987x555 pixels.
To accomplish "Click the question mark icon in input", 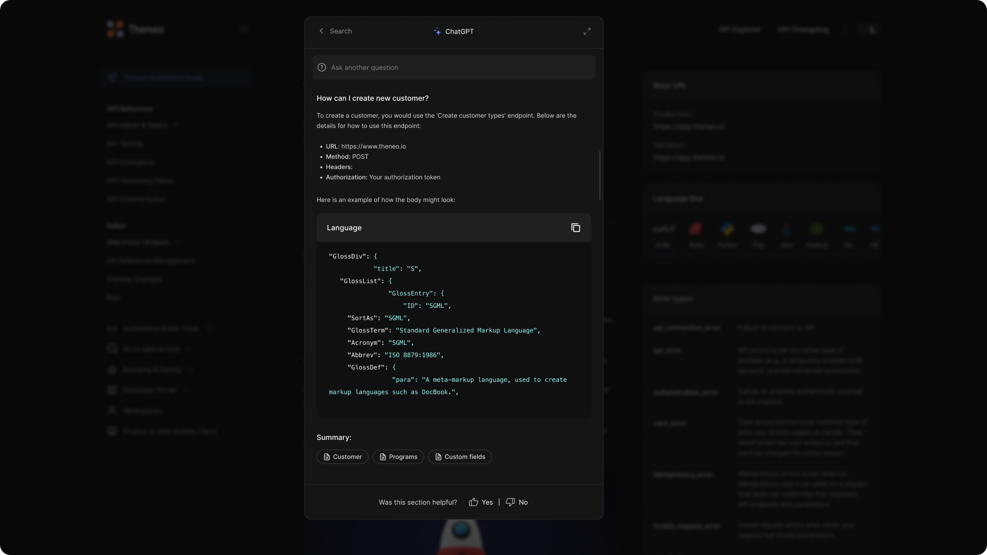I will pyautogui.click(x=322, y=67).
